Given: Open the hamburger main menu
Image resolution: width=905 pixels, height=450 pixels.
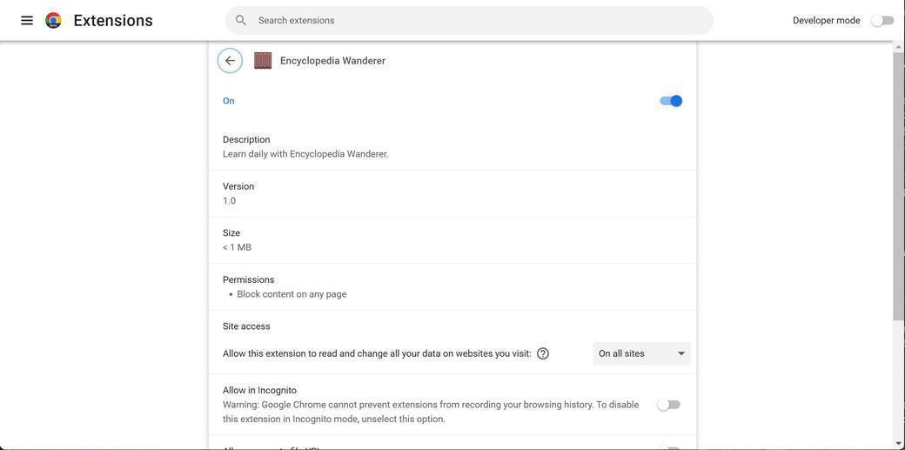Looking at the screenshot, I should click(x=27, y=20).
